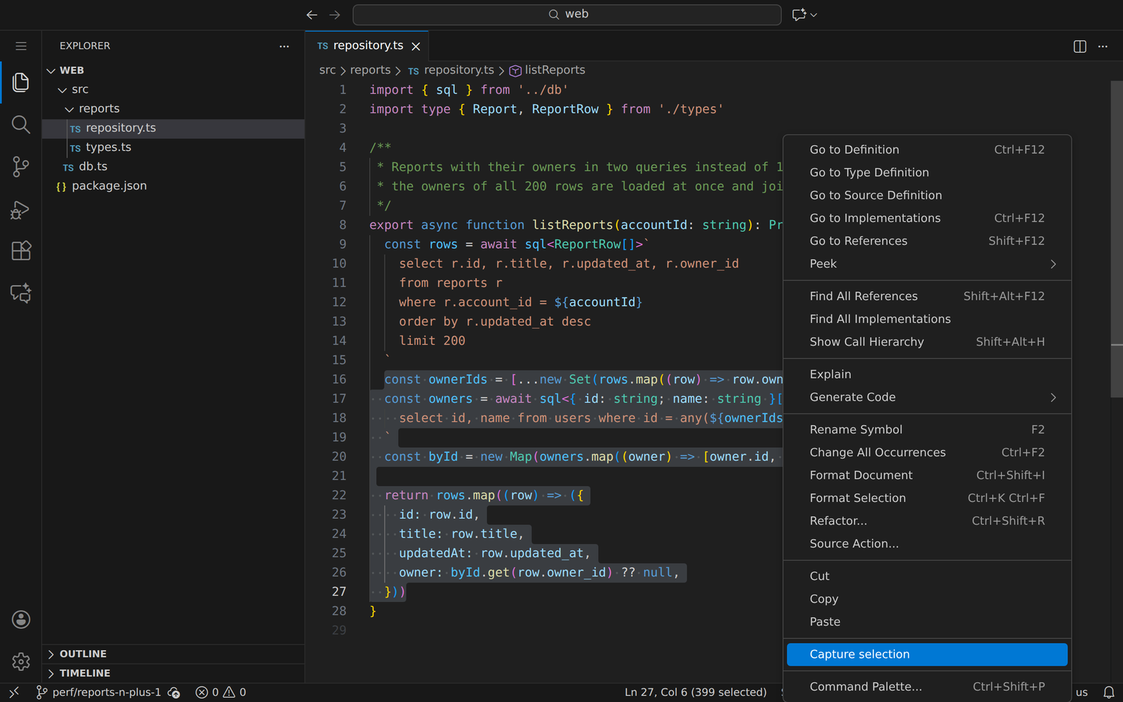Select Change All Occurrences
Viewport: 1123px width, 702px height.
pos(927,453)
